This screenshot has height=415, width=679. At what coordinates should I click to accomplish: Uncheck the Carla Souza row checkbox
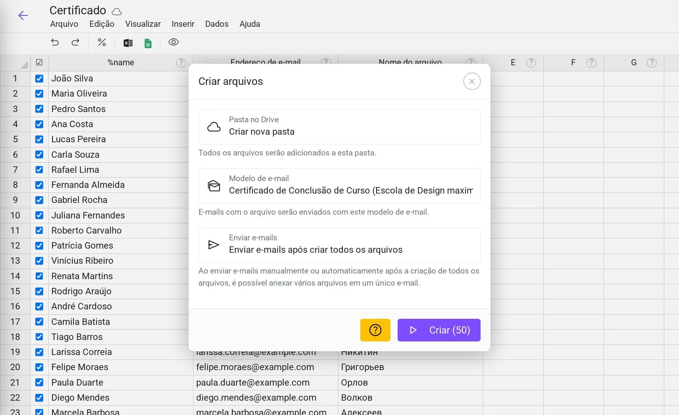click(39, 155)
